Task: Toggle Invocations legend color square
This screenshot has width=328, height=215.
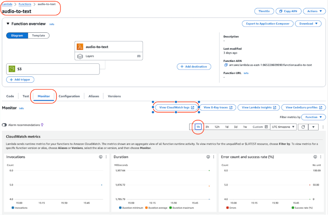Action: 13,208
